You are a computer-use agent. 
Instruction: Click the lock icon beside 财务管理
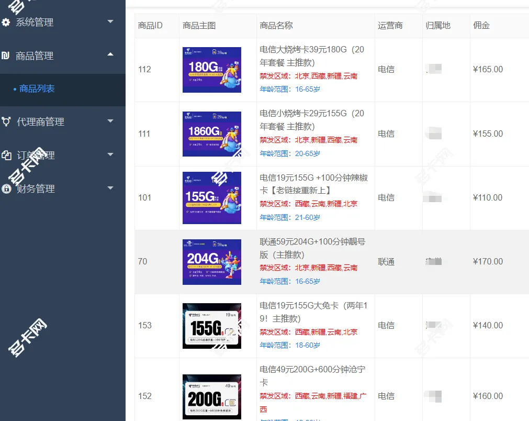(6, 189)
